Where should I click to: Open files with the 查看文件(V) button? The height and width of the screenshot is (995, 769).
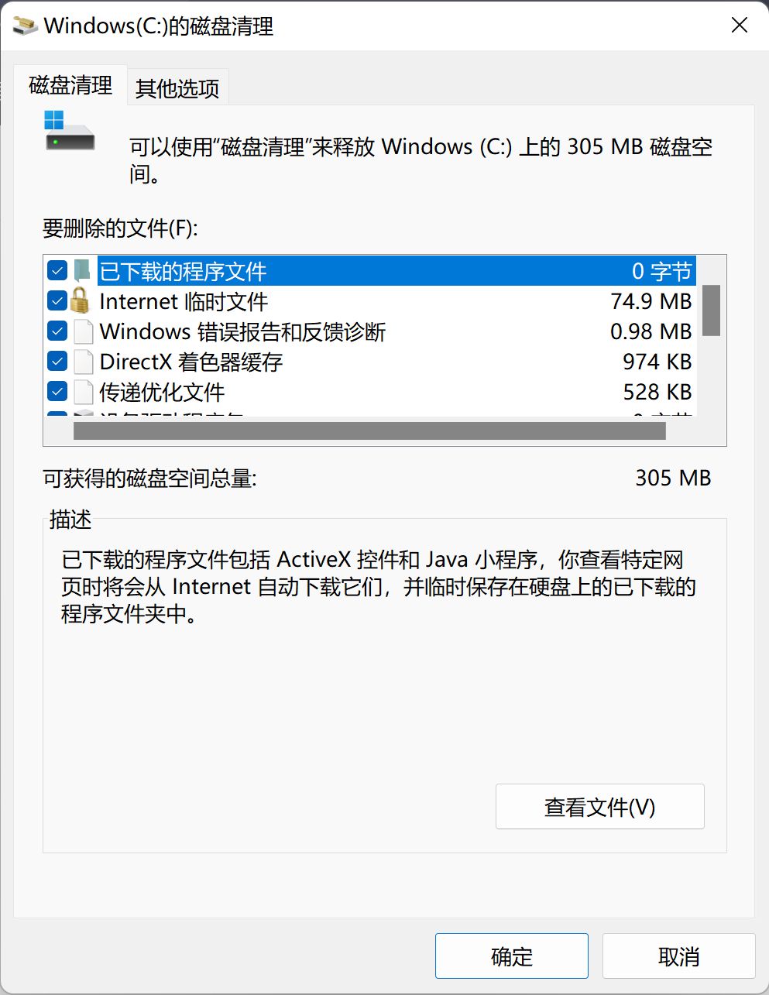pos(599,807)
